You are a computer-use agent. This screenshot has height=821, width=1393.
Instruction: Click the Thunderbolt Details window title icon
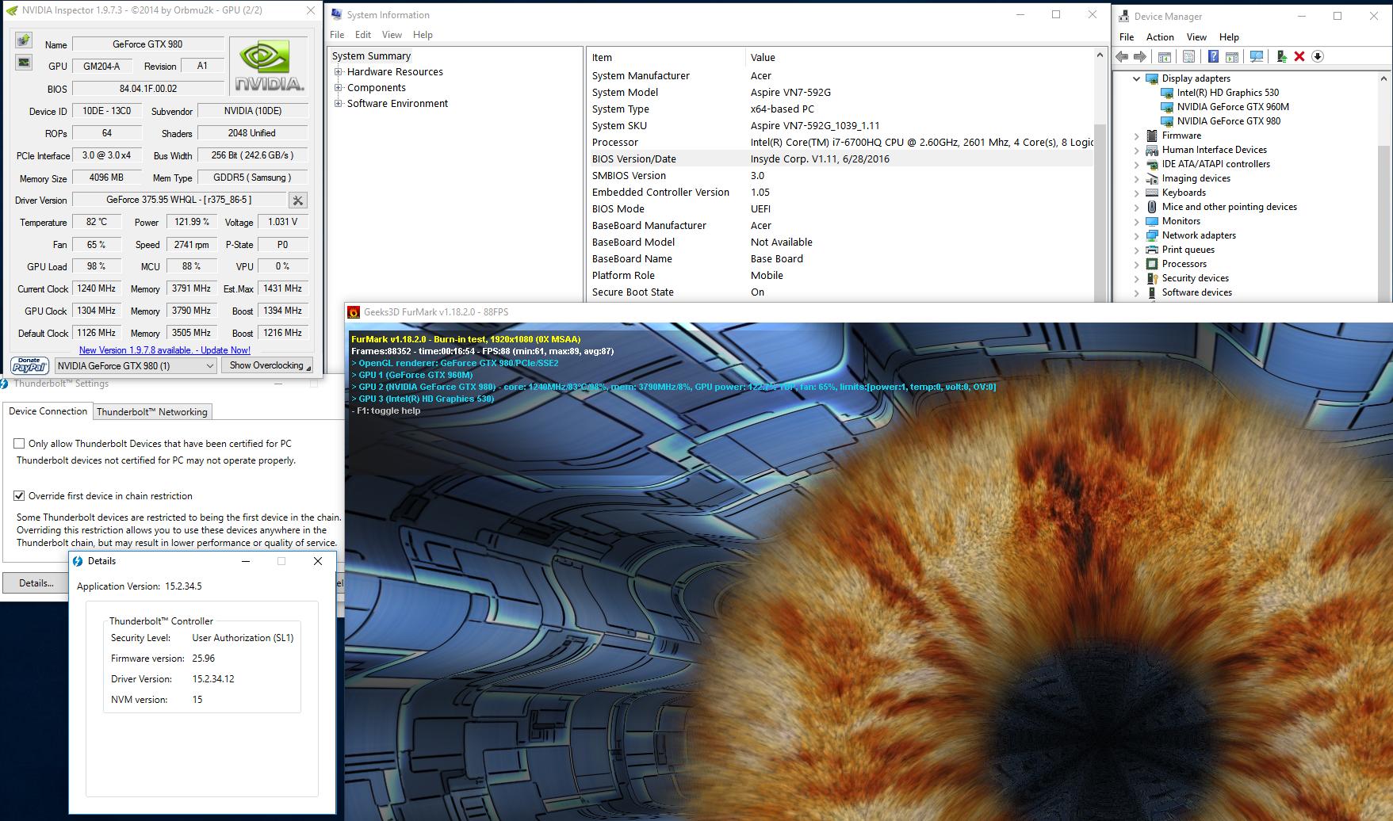pyautogui.click(x=78, y=561)
